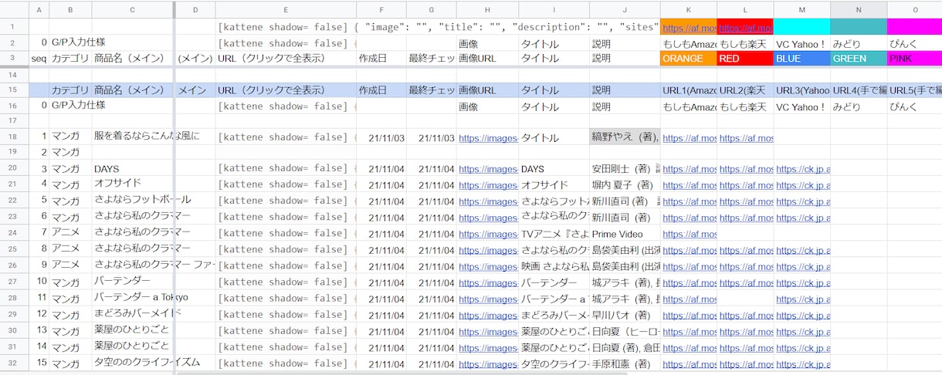This screenshot has width=942, height=375.
Task: Click the 説明 cell in row 15
Action: click(625, 91)
